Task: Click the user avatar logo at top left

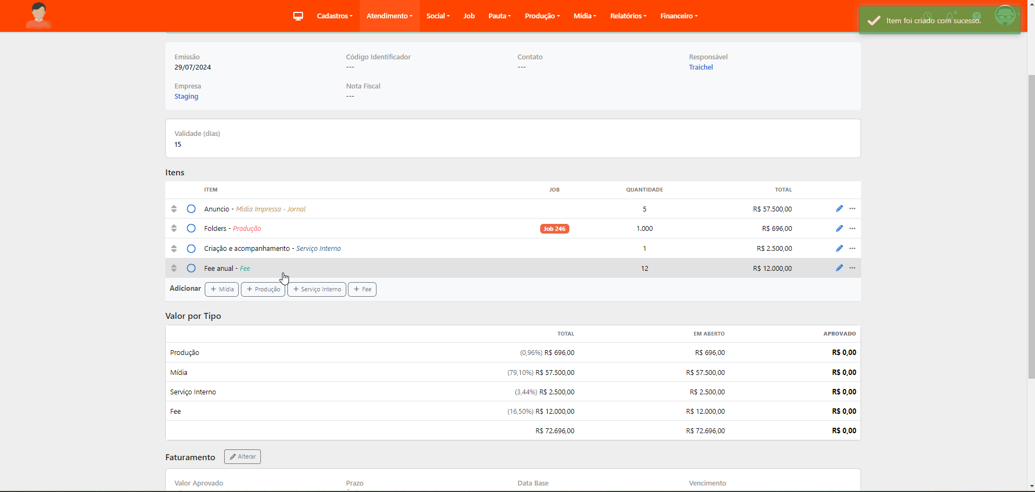Action: (x=38, y=15)
